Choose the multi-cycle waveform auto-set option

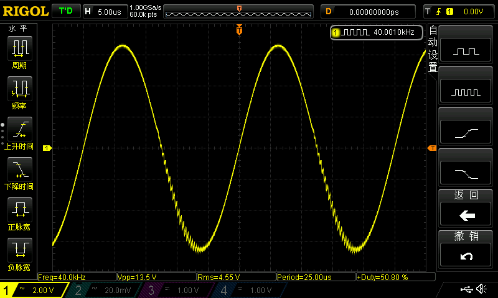(466, 91)
